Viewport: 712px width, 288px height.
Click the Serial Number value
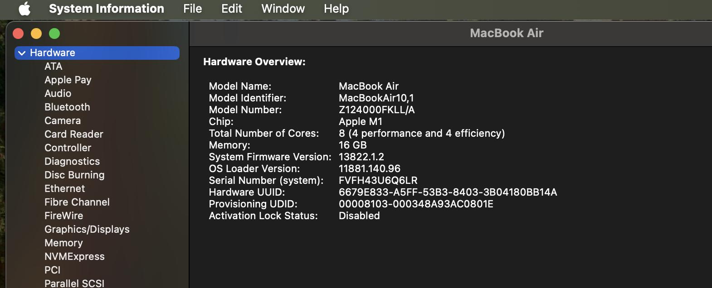tap(378, 181)
